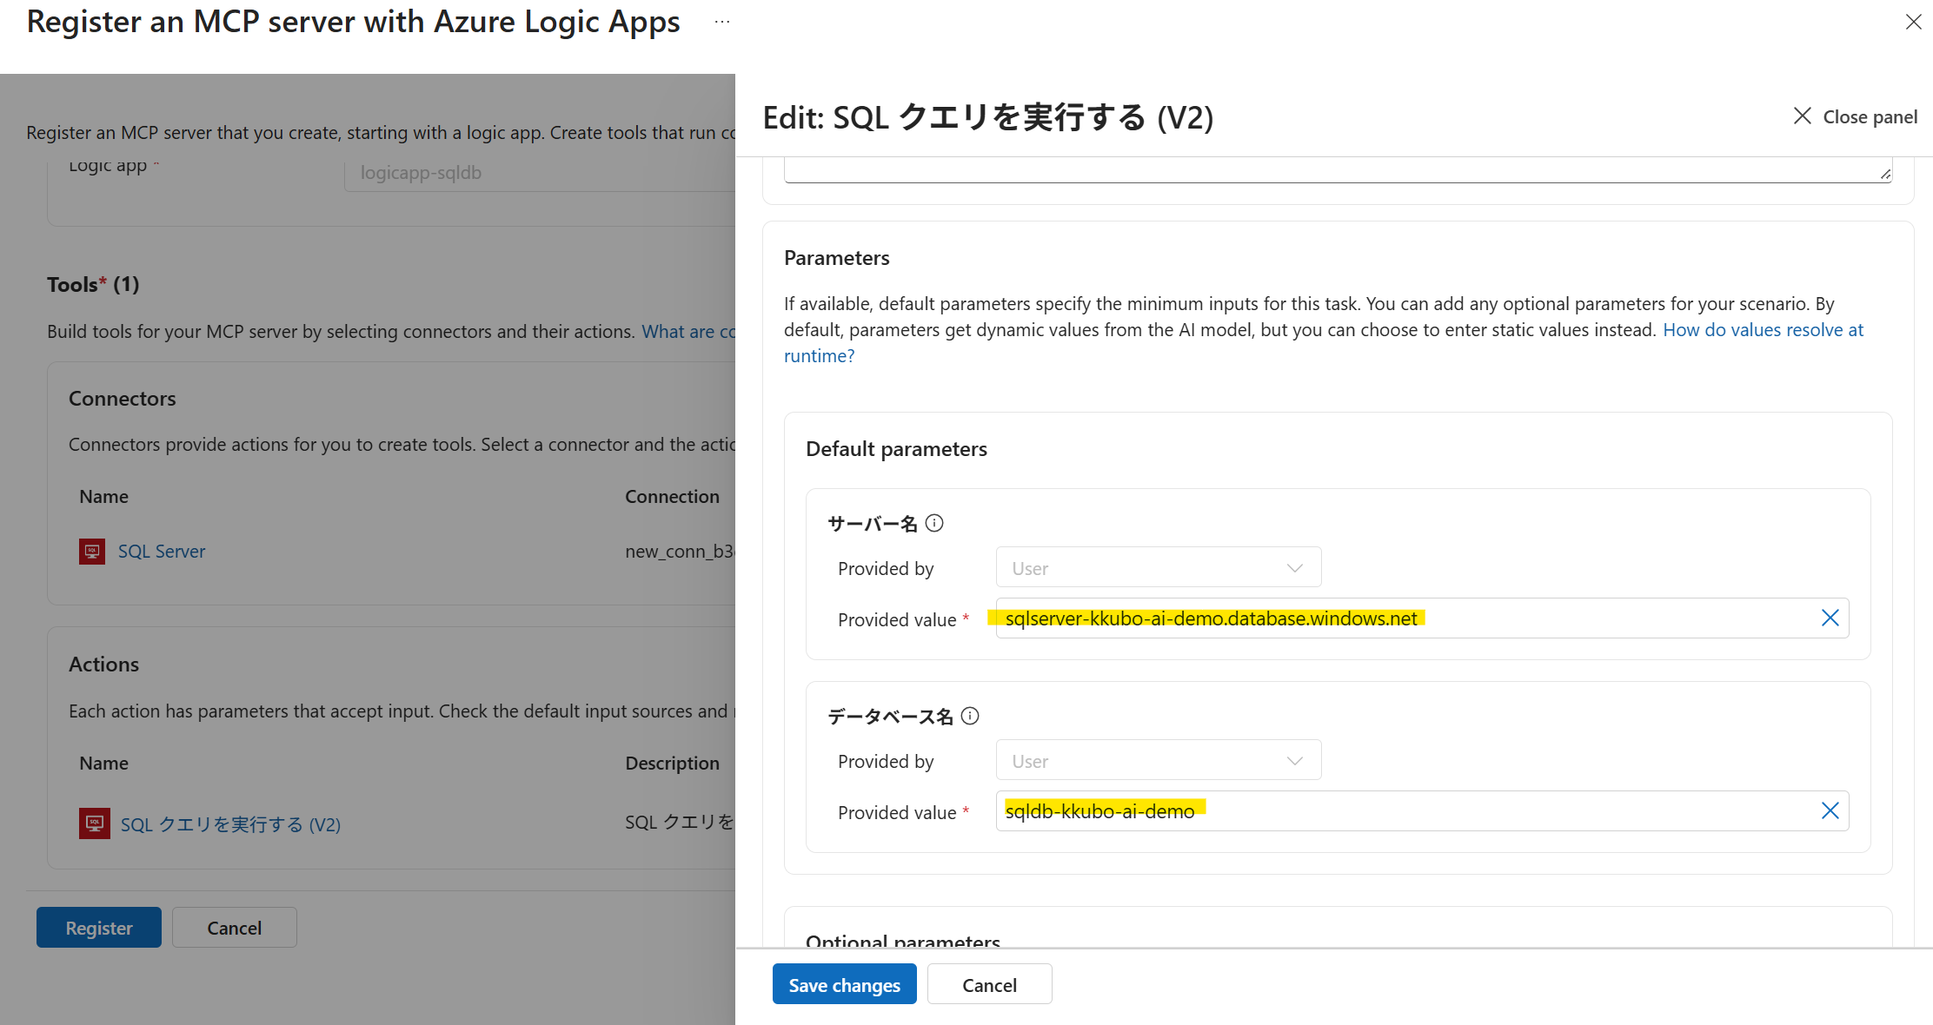The height and width of the screenshot is (1025, 1933).
Task: Click the Register button
Action: click(99, 928)
